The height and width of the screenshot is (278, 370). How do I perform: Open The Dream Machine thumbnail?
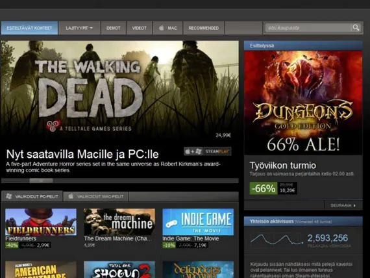(x=119, y=221)
